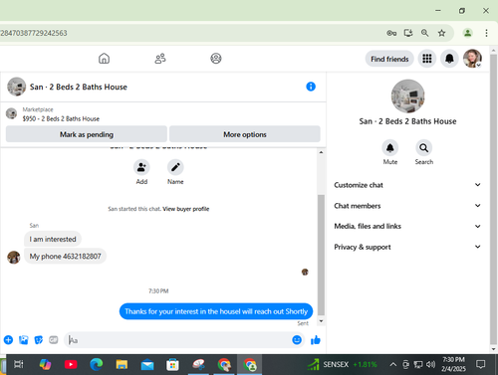Expand Media, files and links section
The height and width of the screenshot is (375, 498).
(x=407, y=226)
